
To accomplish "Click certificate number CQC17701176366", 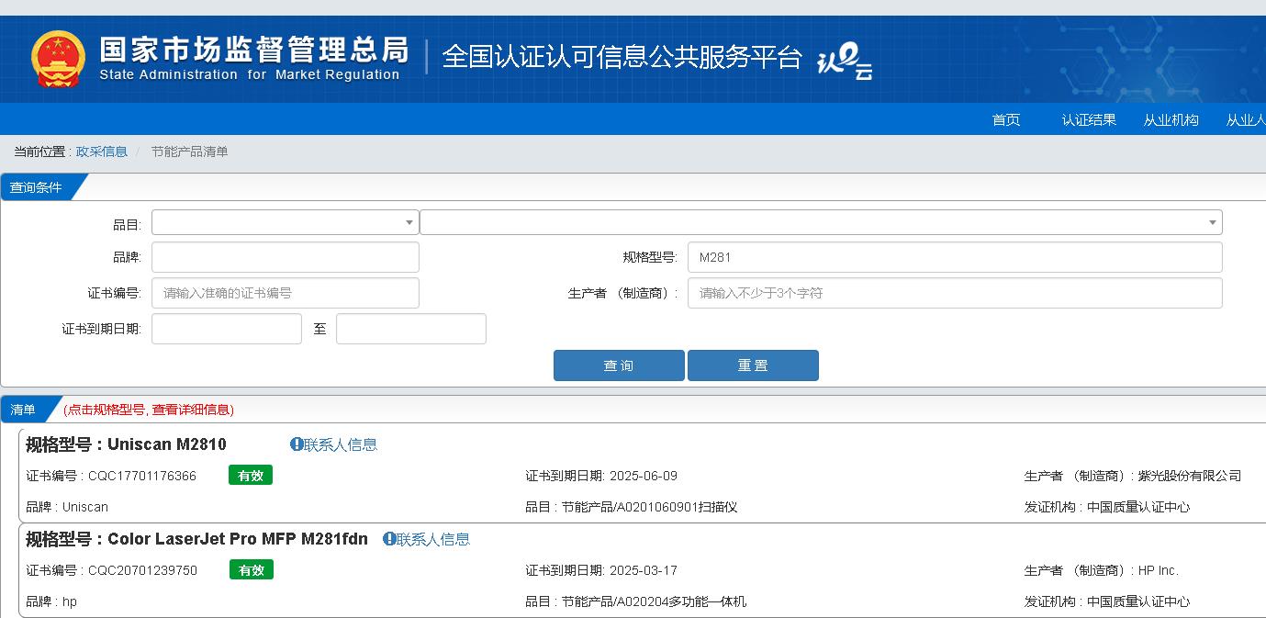I will [142, 476].
